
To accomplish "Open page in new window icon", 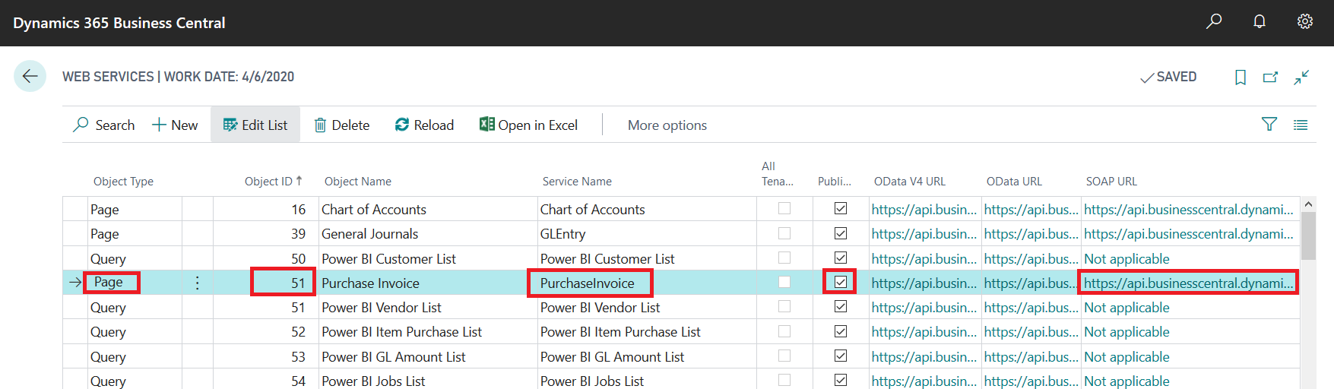I will coord(1270,77).
